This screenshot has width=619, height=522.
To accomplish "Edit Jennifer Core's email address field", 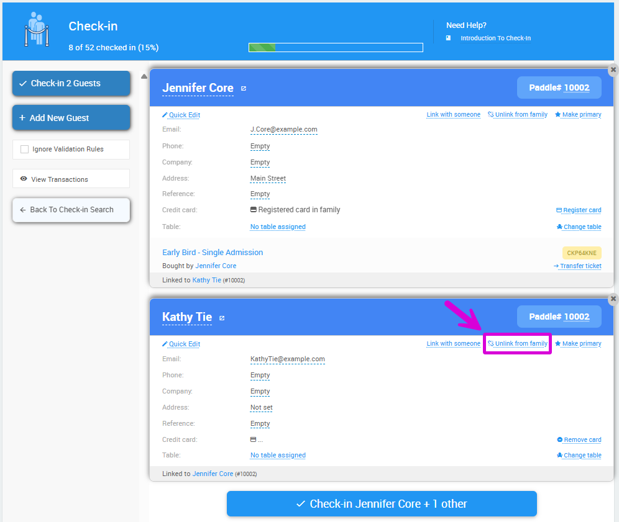I will click(283, 130).
